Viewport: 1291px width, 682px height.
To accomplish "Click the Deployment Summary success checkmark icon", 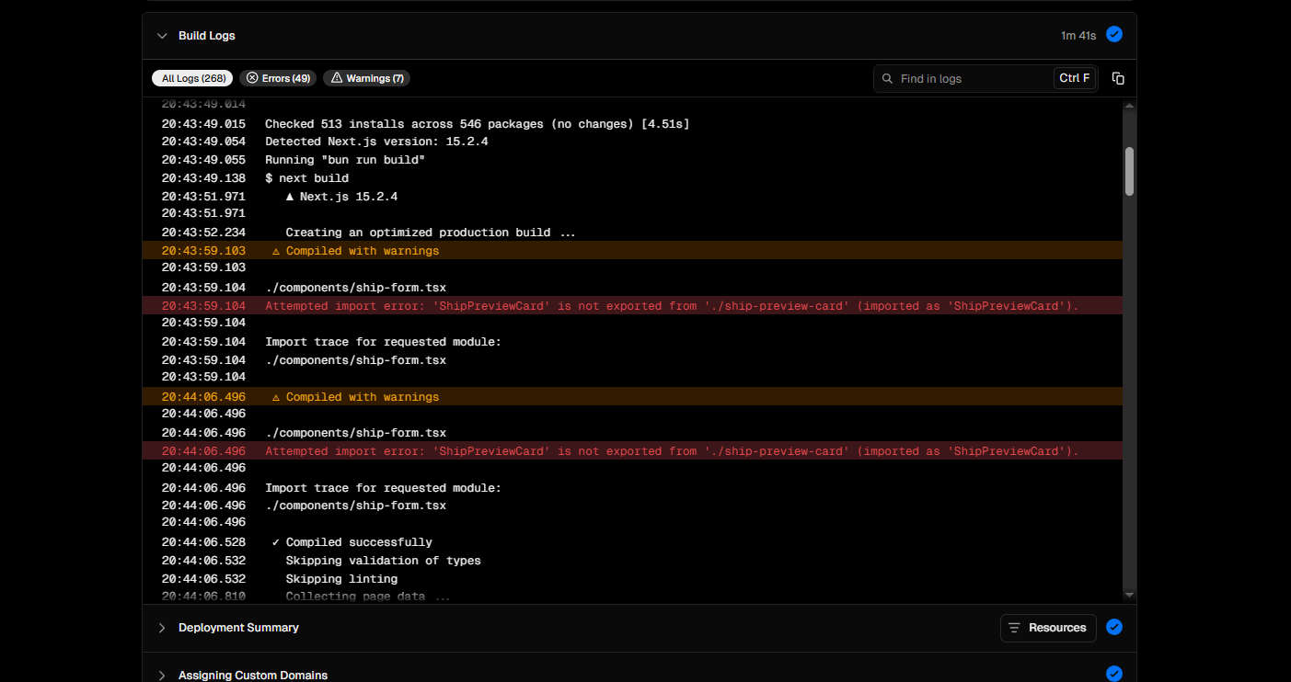I will [x=1114, y=628].
